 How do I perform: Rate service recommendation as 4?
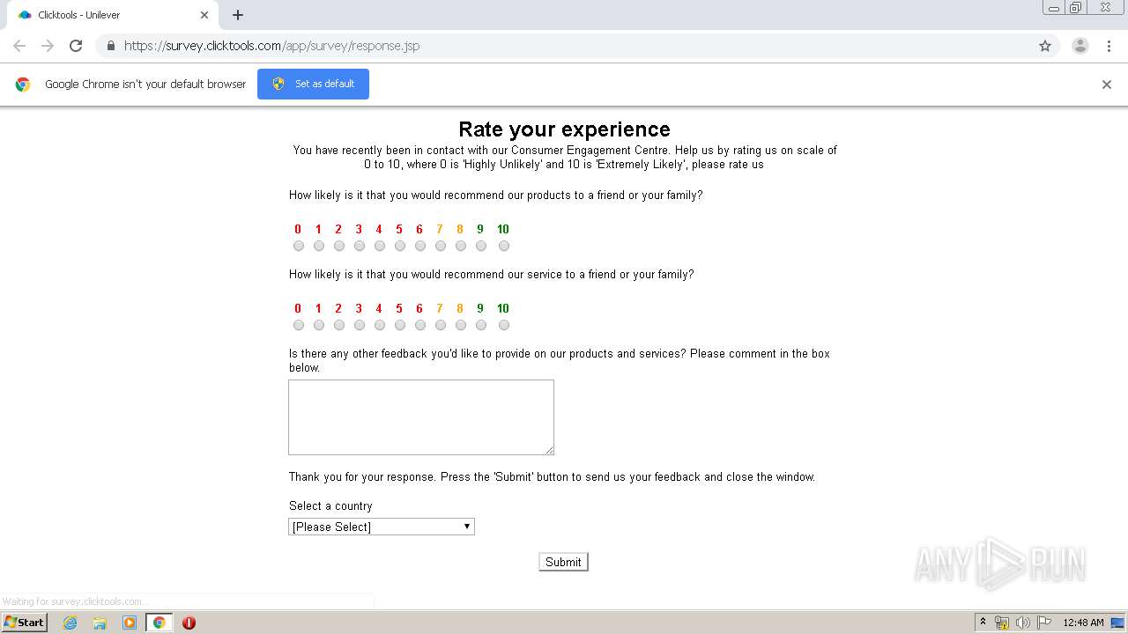click(380, 325)
